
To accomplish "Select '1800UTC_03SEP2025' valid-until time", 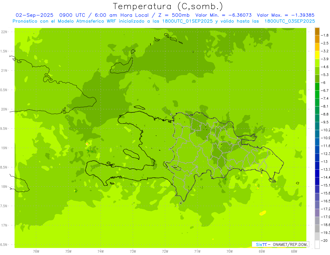I will pyautogui.click(x=290, y=21).
